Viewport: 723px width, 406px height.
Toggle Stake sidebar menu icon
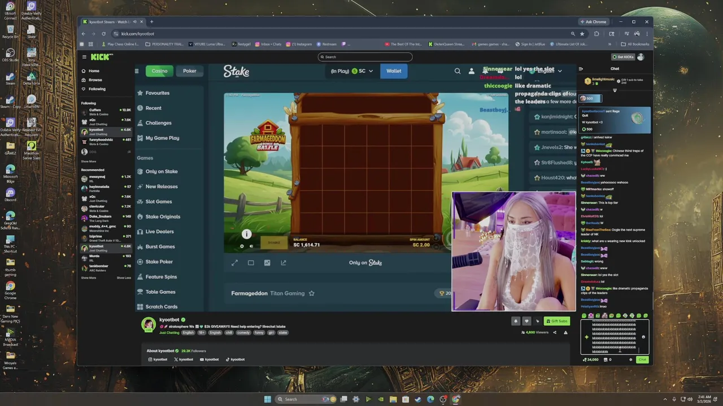click(x=136, y=71)
